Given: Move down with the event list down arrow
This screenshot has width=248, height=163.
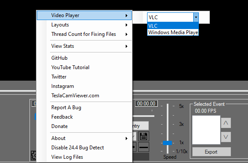Looking at the screenshot, I should (226, 137).
